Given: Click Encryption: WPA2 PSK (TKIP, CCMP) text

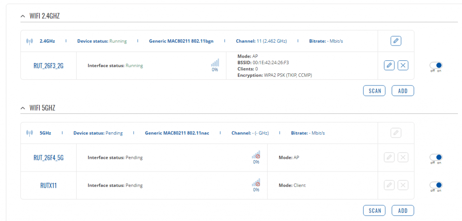Looking at the screenshot, I should click(x=275, y=75).
